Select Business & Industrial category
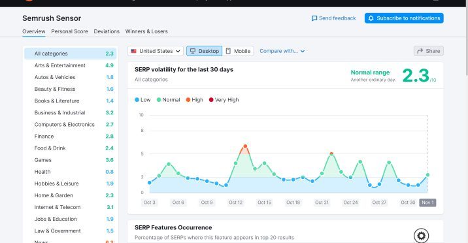The height and width of the screenshot is (243, 468). [x=71, y=113]
